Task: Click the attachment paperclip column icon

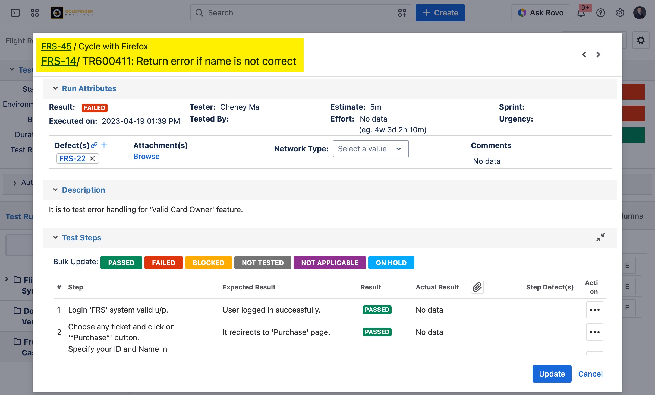Action: tap(477, 287)
